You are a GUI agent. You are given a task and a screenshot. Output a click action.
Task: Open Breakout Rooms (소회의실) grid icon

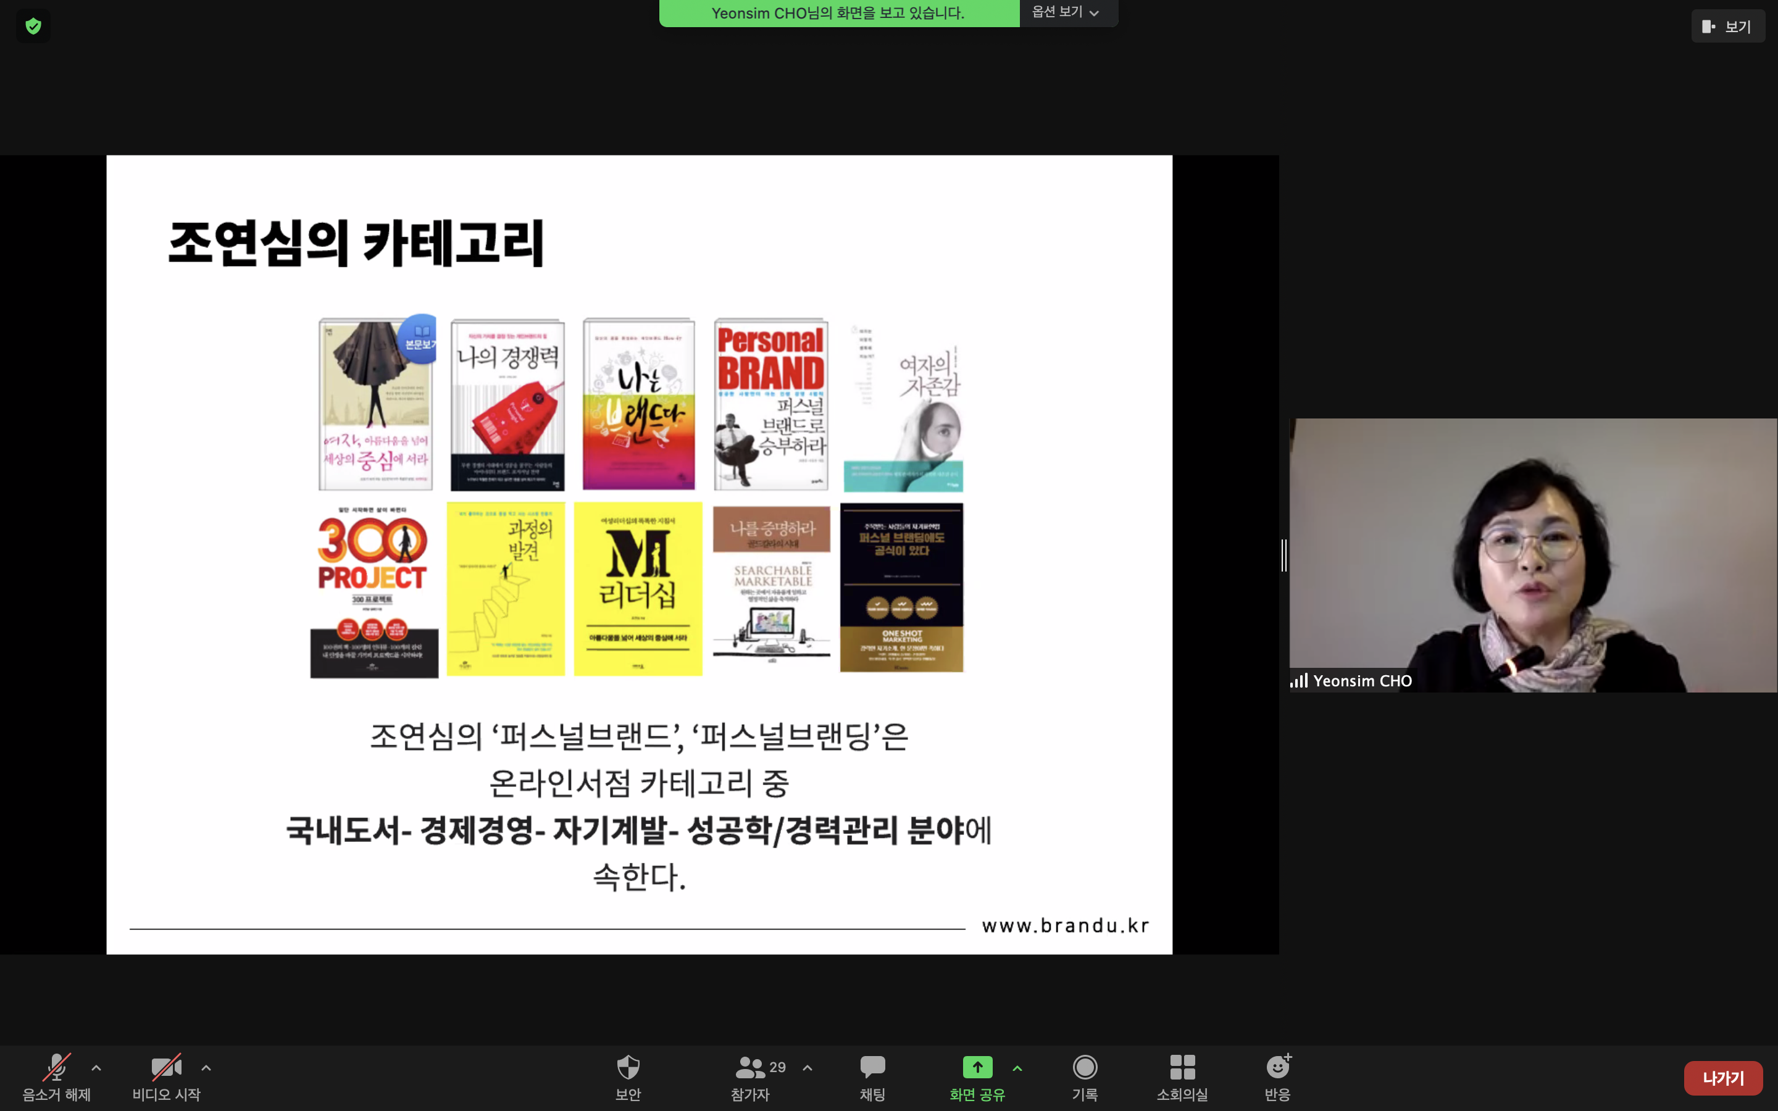pyautogui.click(x=1182, y=1068)
